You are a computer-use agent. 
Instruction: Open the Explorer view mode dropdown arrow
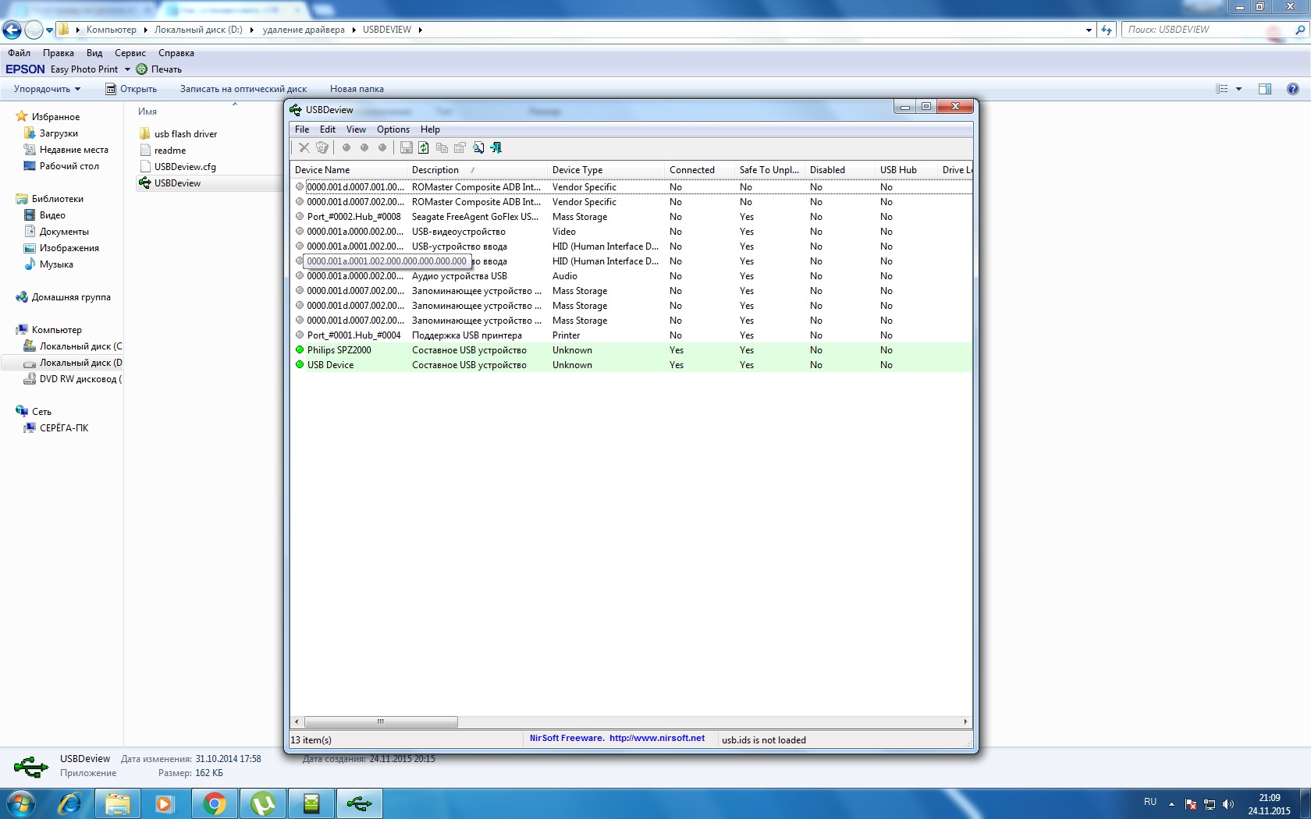tap(1238, 89)
